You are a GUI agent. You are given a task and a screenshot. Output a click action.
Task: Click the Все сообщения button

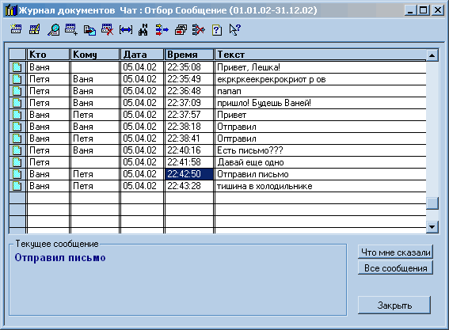tap(395, 268)
